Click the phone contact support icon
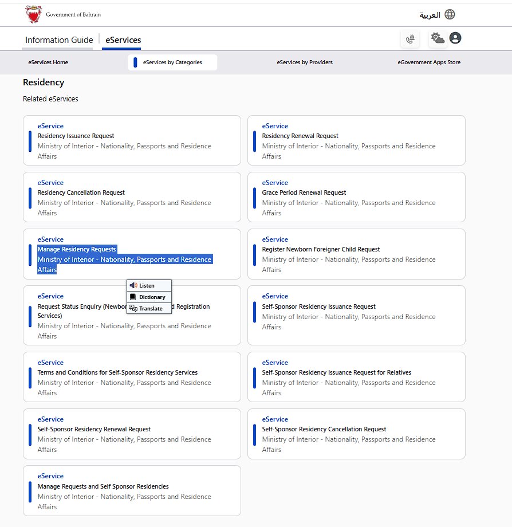 pos(410,38)
